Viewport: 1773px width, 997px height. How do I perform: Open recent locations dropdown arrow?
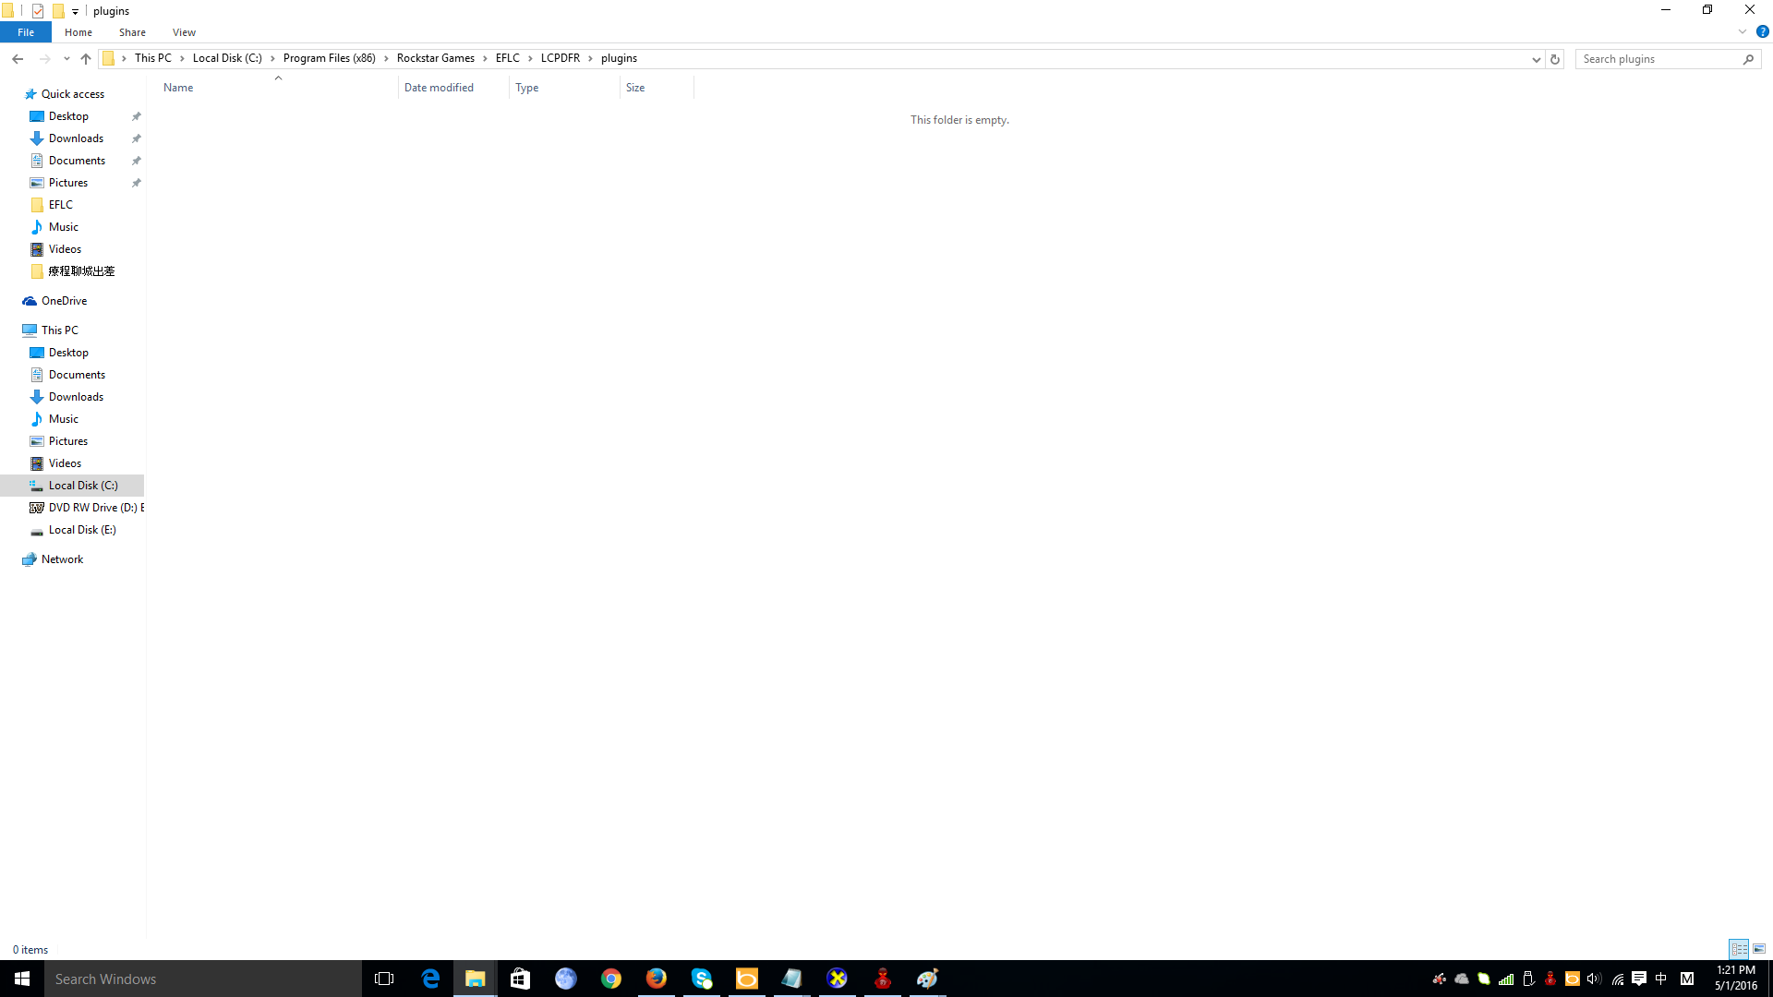(66, 59)
